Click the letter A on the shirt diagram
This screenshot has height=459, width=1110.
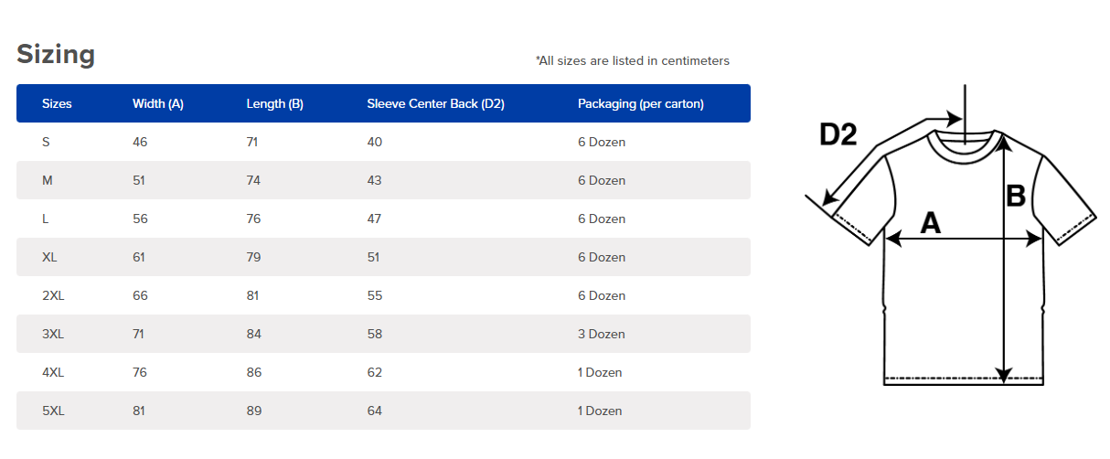[930, 221]
